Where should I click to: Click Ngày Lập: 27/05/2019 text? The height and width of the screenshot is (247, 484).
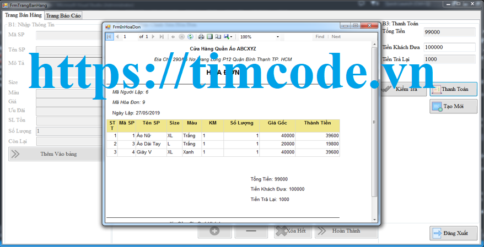(136, 113)
